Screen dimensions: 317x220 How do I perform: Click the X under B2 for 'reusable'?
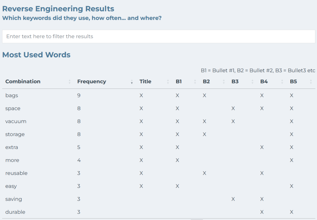point(204,173)
